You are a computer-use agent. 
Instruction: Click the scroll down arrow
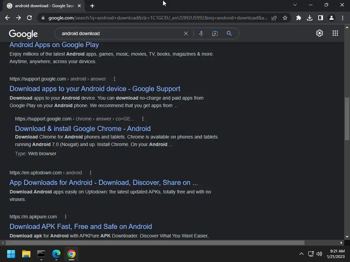(x=347, y=237)
